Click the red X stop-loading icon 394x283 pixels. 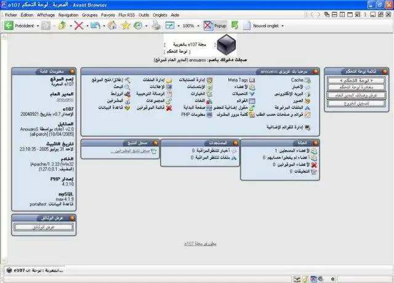79,25
